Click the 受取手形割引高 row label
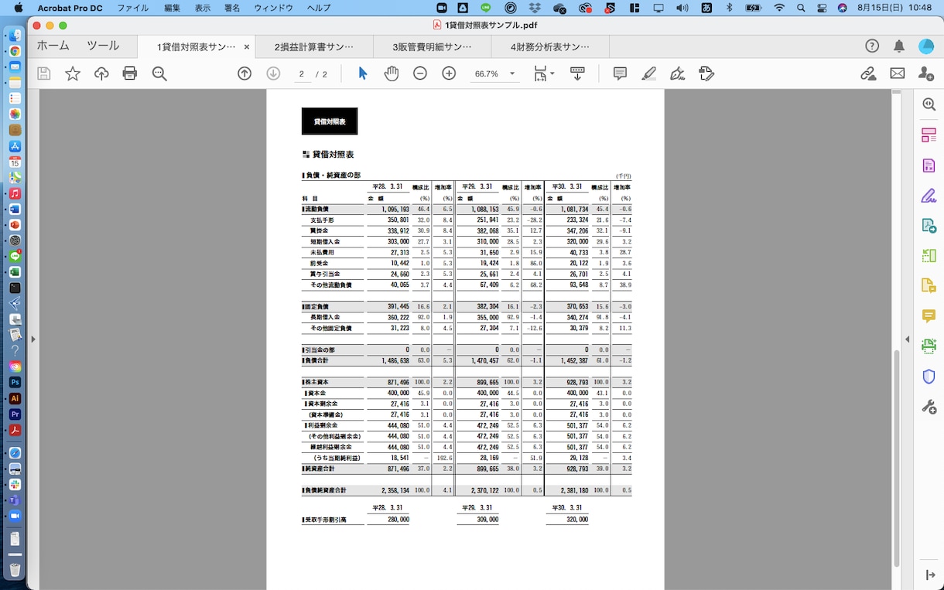Image resolution: width=944 pixels, height=590 pixels. point(327,520)
